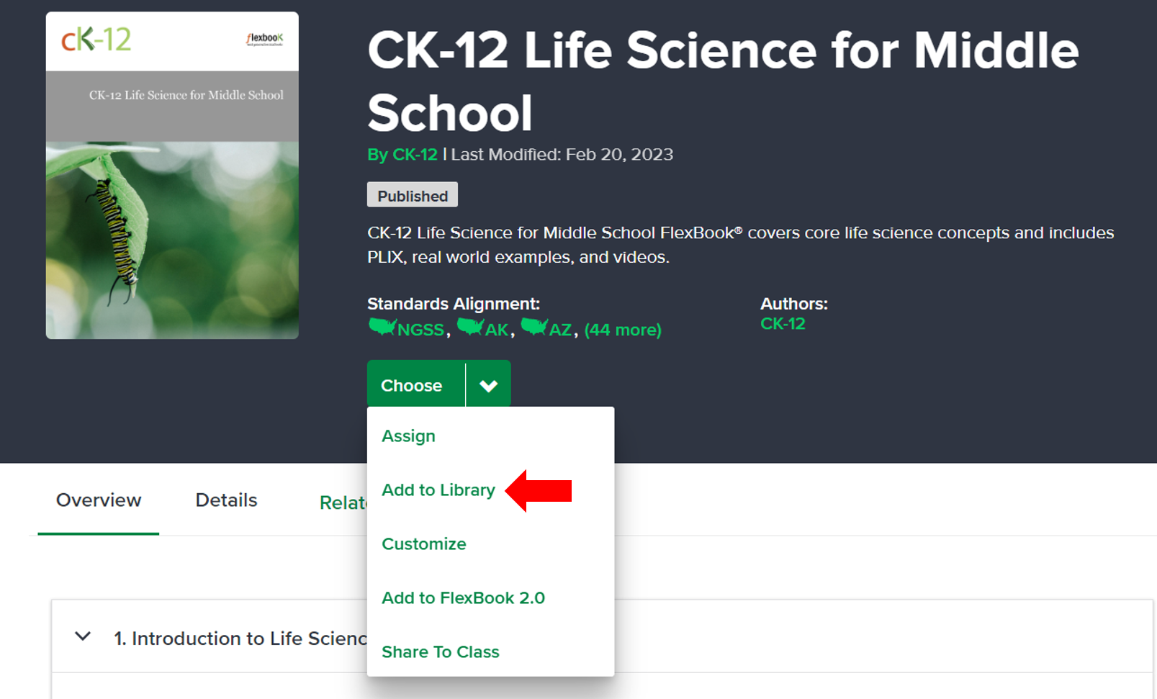This screenshot has width=1157, height=699.
Task: Click the flexbook logo on the cover
Action: (x=265, y=38)
